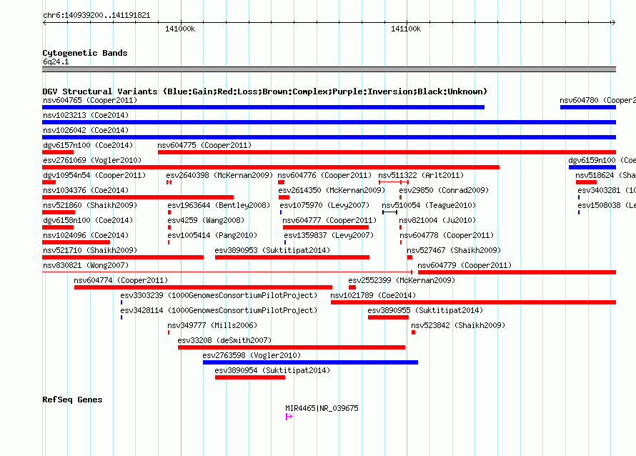
Task: Click esv1005414 (Pang2010) label
Action: [x=212, y=235]
